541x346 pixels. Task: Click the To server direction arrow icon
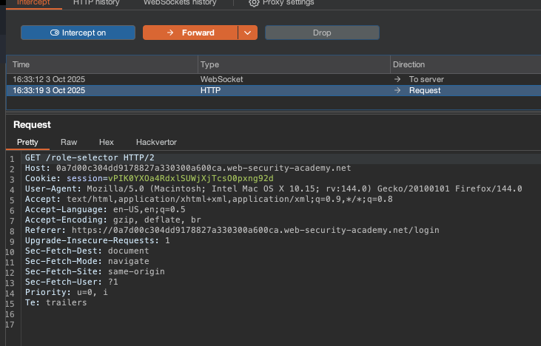tap(397, 79)
